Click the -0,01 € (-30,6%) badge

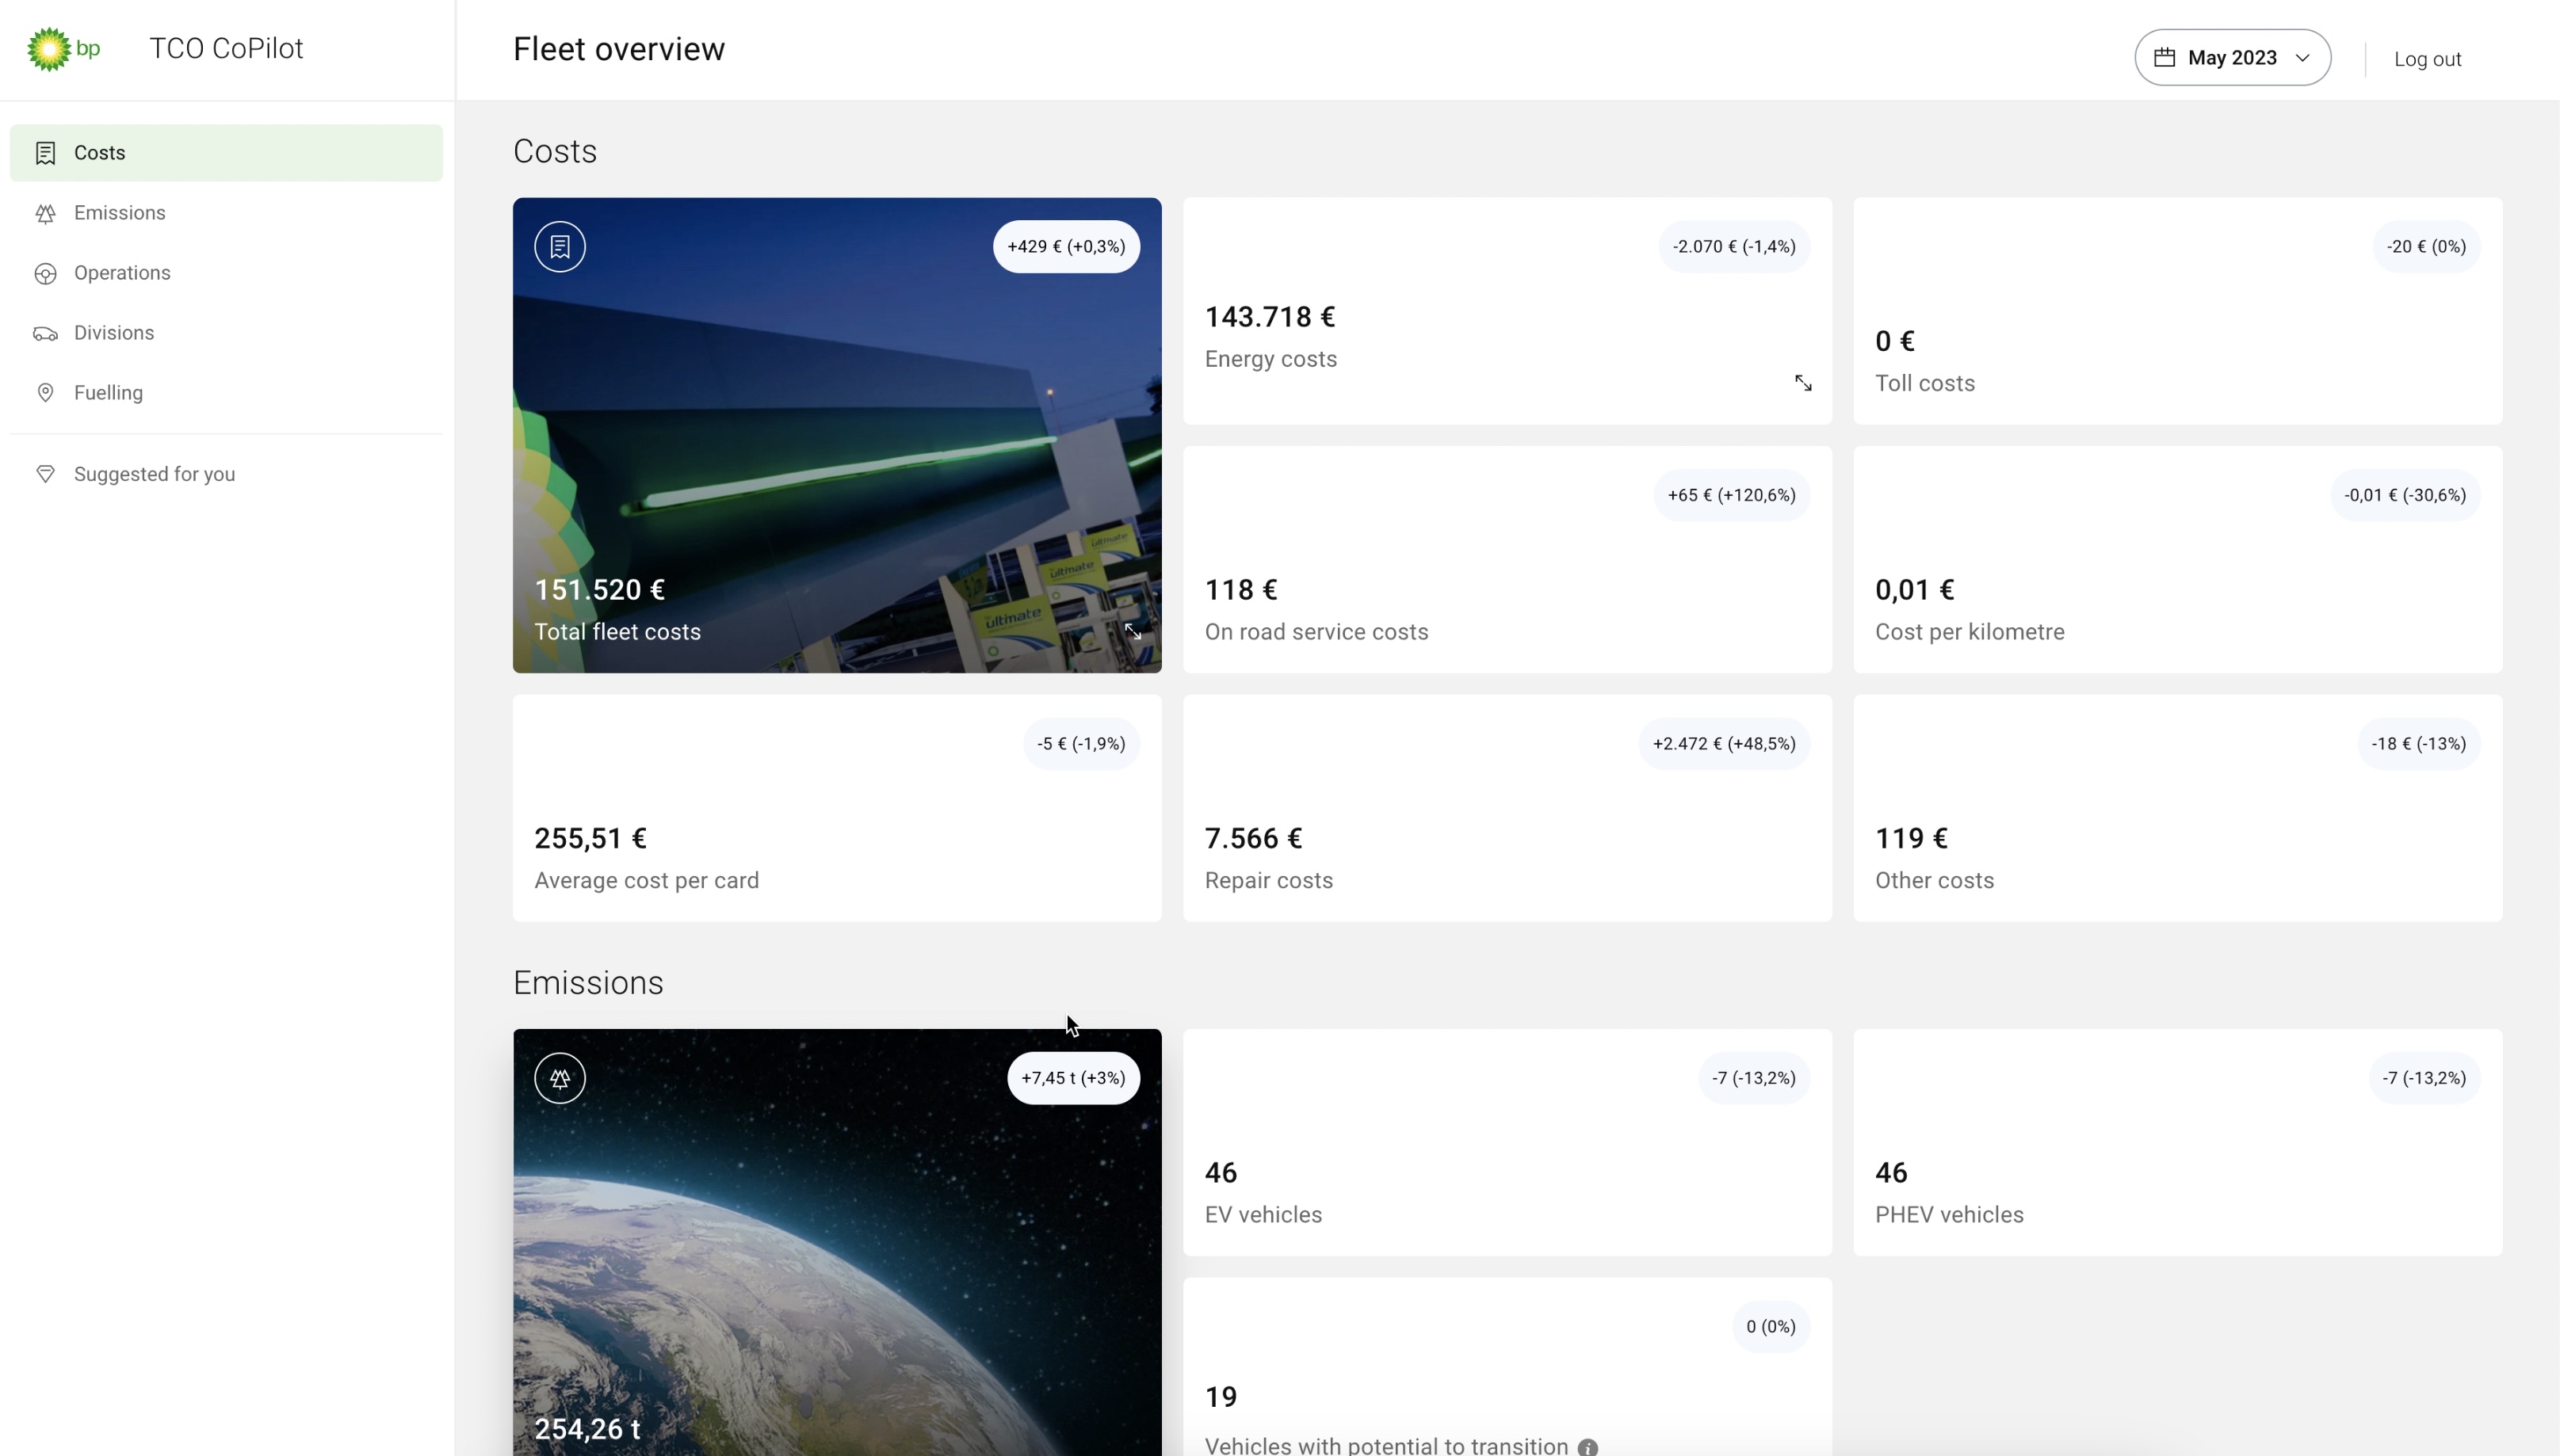2405,495
